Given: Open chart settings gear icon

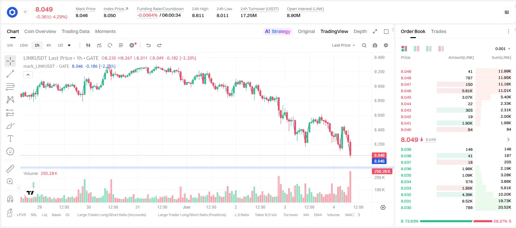Looking at the screenshot, I should pyautogui.click(x=386, y=45).
